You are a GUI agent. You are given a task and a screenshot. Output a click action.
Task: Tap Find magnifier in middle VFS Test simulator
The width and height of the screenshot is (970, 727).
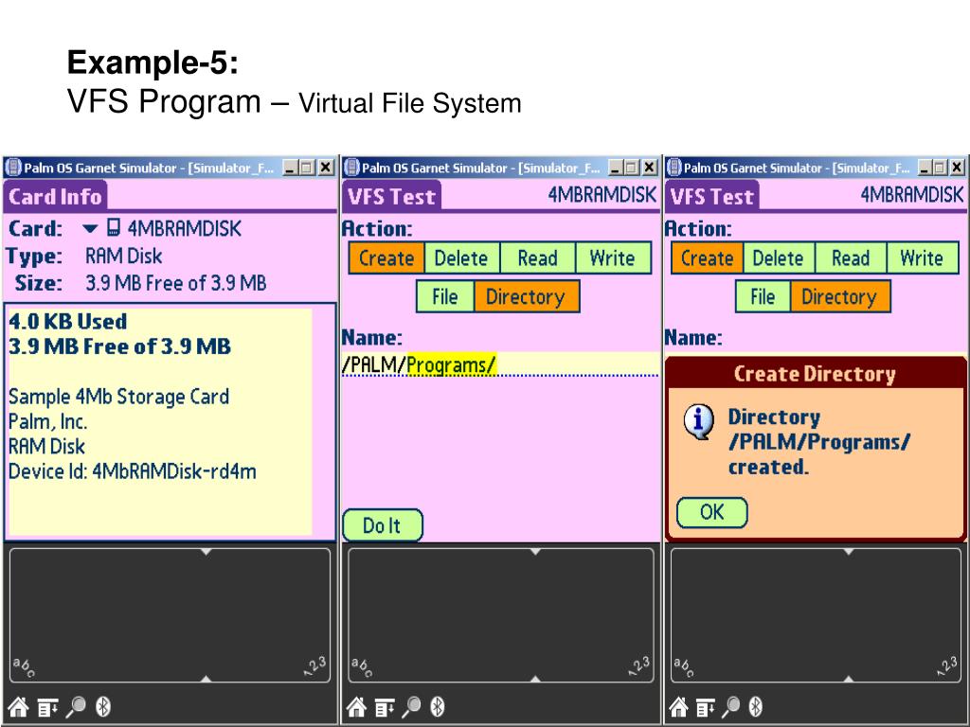[x=411, y=706]
